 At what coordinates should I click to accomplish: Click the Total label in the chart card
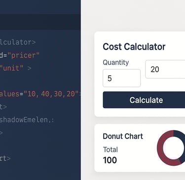point(111,150)
